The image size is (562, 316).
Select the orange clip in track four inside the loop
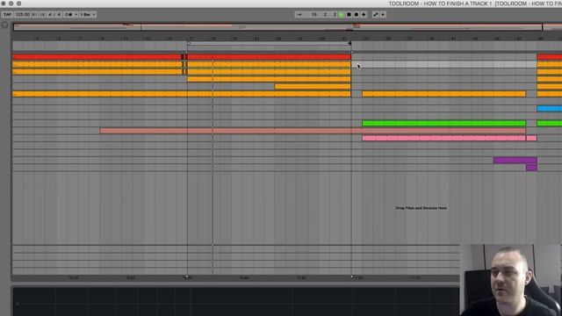[270, 79]
